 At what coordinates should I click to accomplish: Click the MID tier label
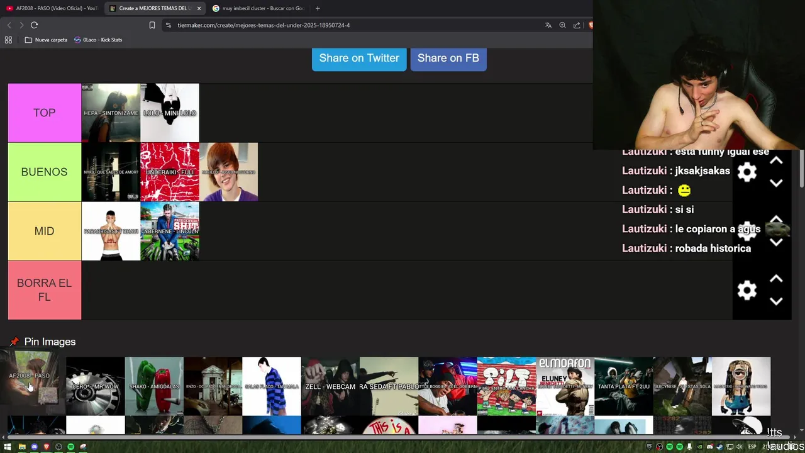[x=44, y=231]
